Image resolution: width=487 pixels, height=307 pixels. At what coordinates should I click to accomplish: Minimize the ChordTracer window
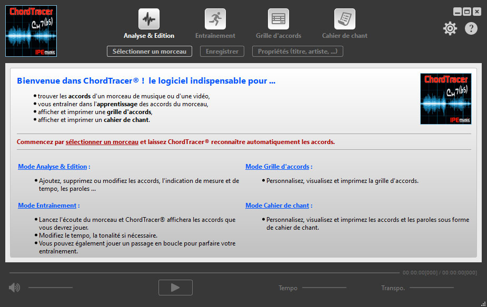point(457,12)
